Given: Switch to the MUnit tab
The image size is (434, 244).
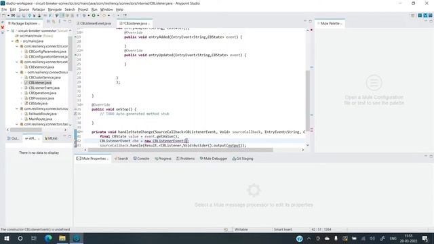Looking at the screenshot, I should [x=51, y=138].
